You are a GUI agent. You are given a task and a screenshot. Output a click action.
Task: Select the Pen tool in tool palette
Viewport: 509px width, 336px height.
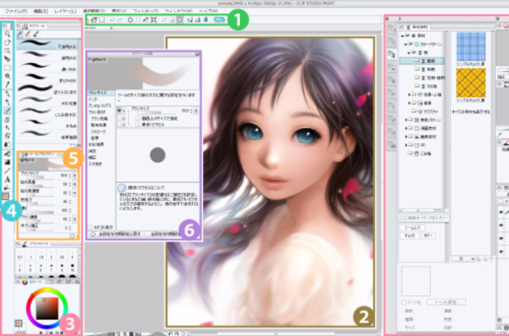tap(7, 94)
